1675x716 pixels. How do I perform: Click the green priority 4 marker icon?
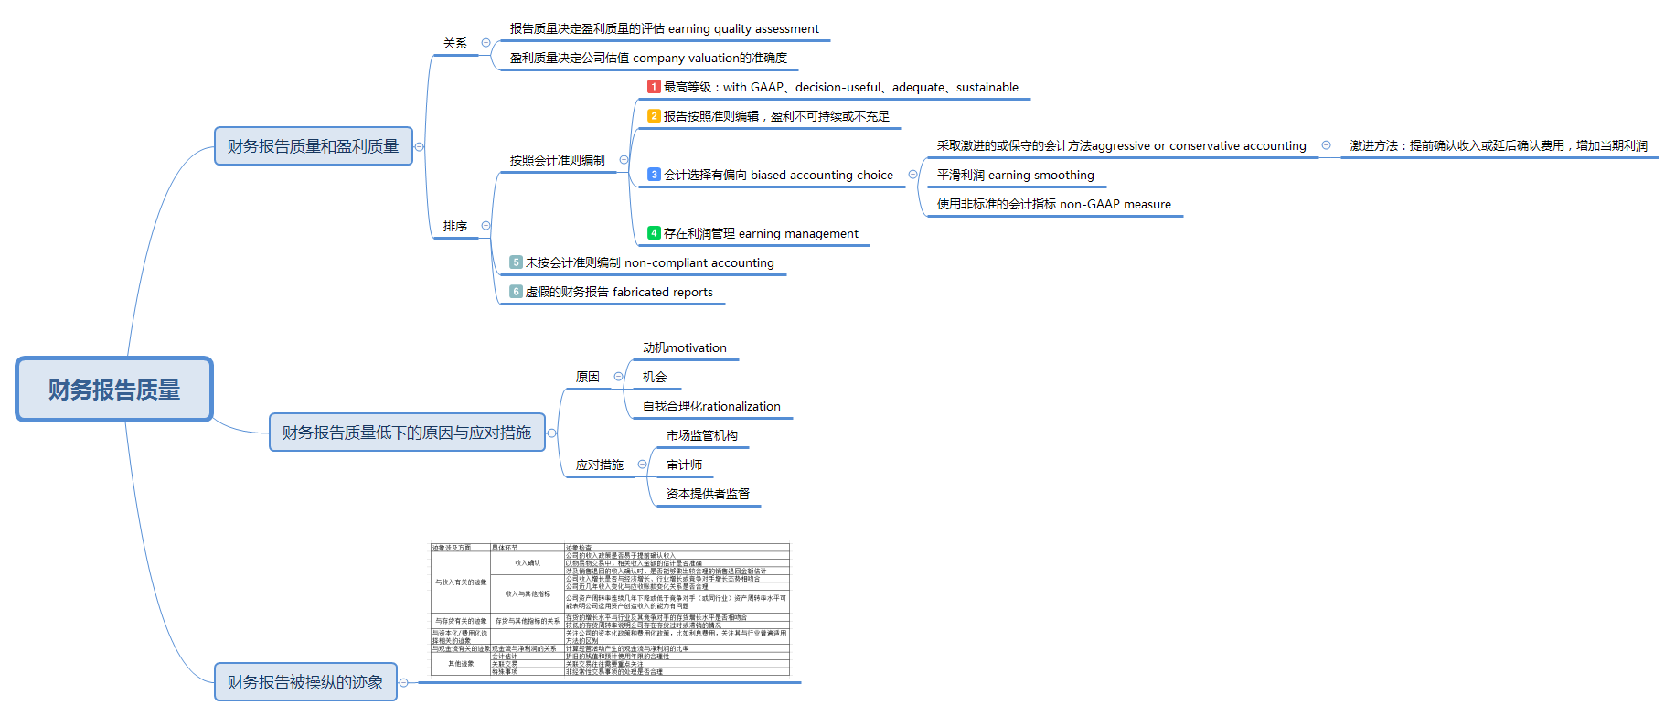[654, 233]
